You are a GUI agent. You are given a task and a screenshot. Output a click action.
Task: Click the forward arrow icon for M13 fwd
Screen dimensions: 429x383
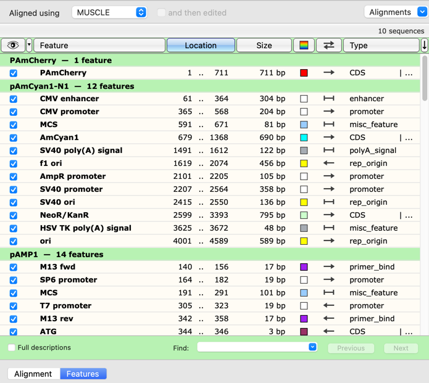(328, 267)
